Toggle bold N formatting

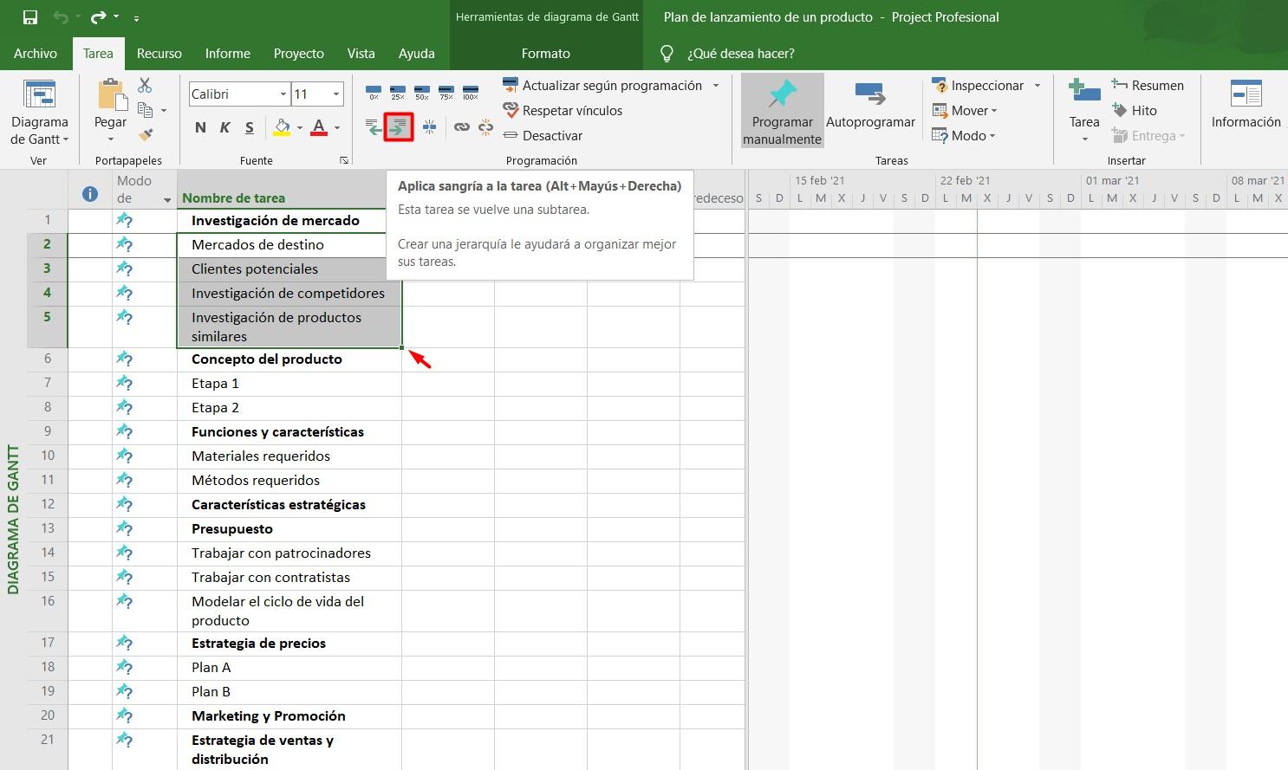(200, 127)
